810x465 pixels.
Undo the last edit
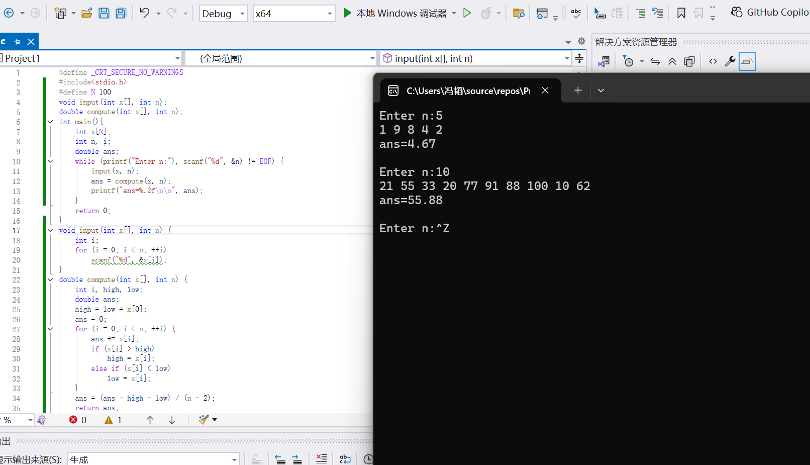(145, 13)
